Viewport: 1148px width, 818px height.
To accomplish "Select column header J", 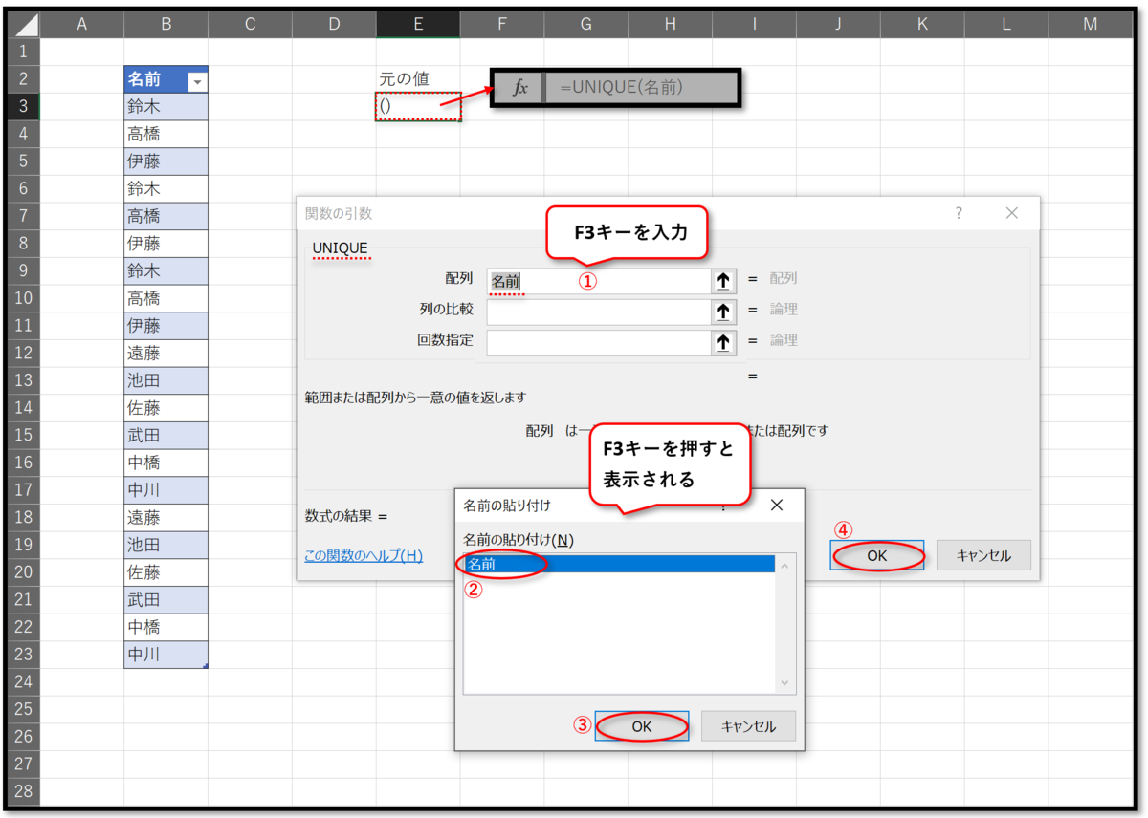I will pyautogui.click(x=838, y=24).
